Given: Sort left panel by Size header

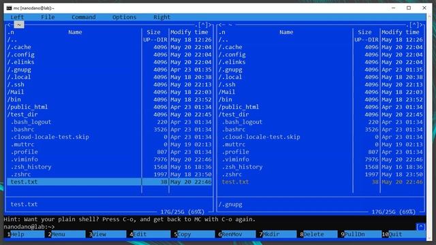Looking at the screenshot, I should click(x=153, y=32).
